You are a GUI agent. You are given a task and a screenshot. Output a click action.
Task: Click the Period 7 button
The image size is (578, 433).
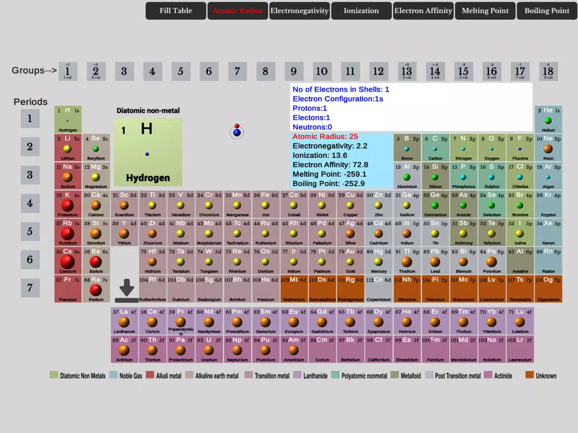30,288
